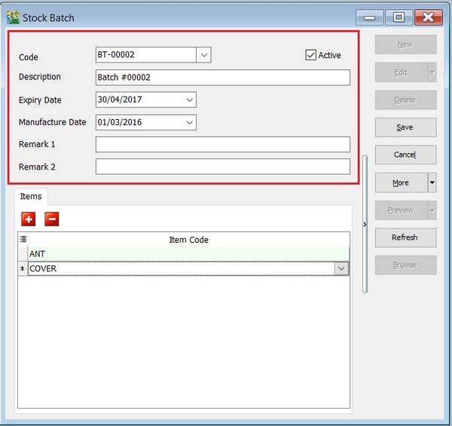
Task: Expand the Code dropdown list
Action: pos(203,55)
